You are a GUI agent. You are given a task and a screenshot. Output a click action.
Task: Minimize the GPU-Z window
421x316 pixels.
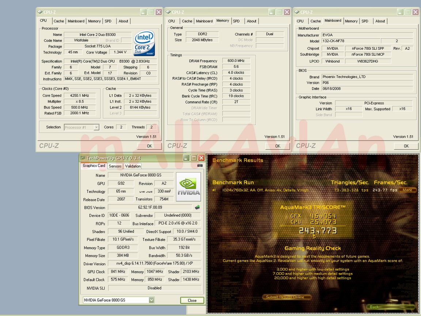tap(186, 158)
